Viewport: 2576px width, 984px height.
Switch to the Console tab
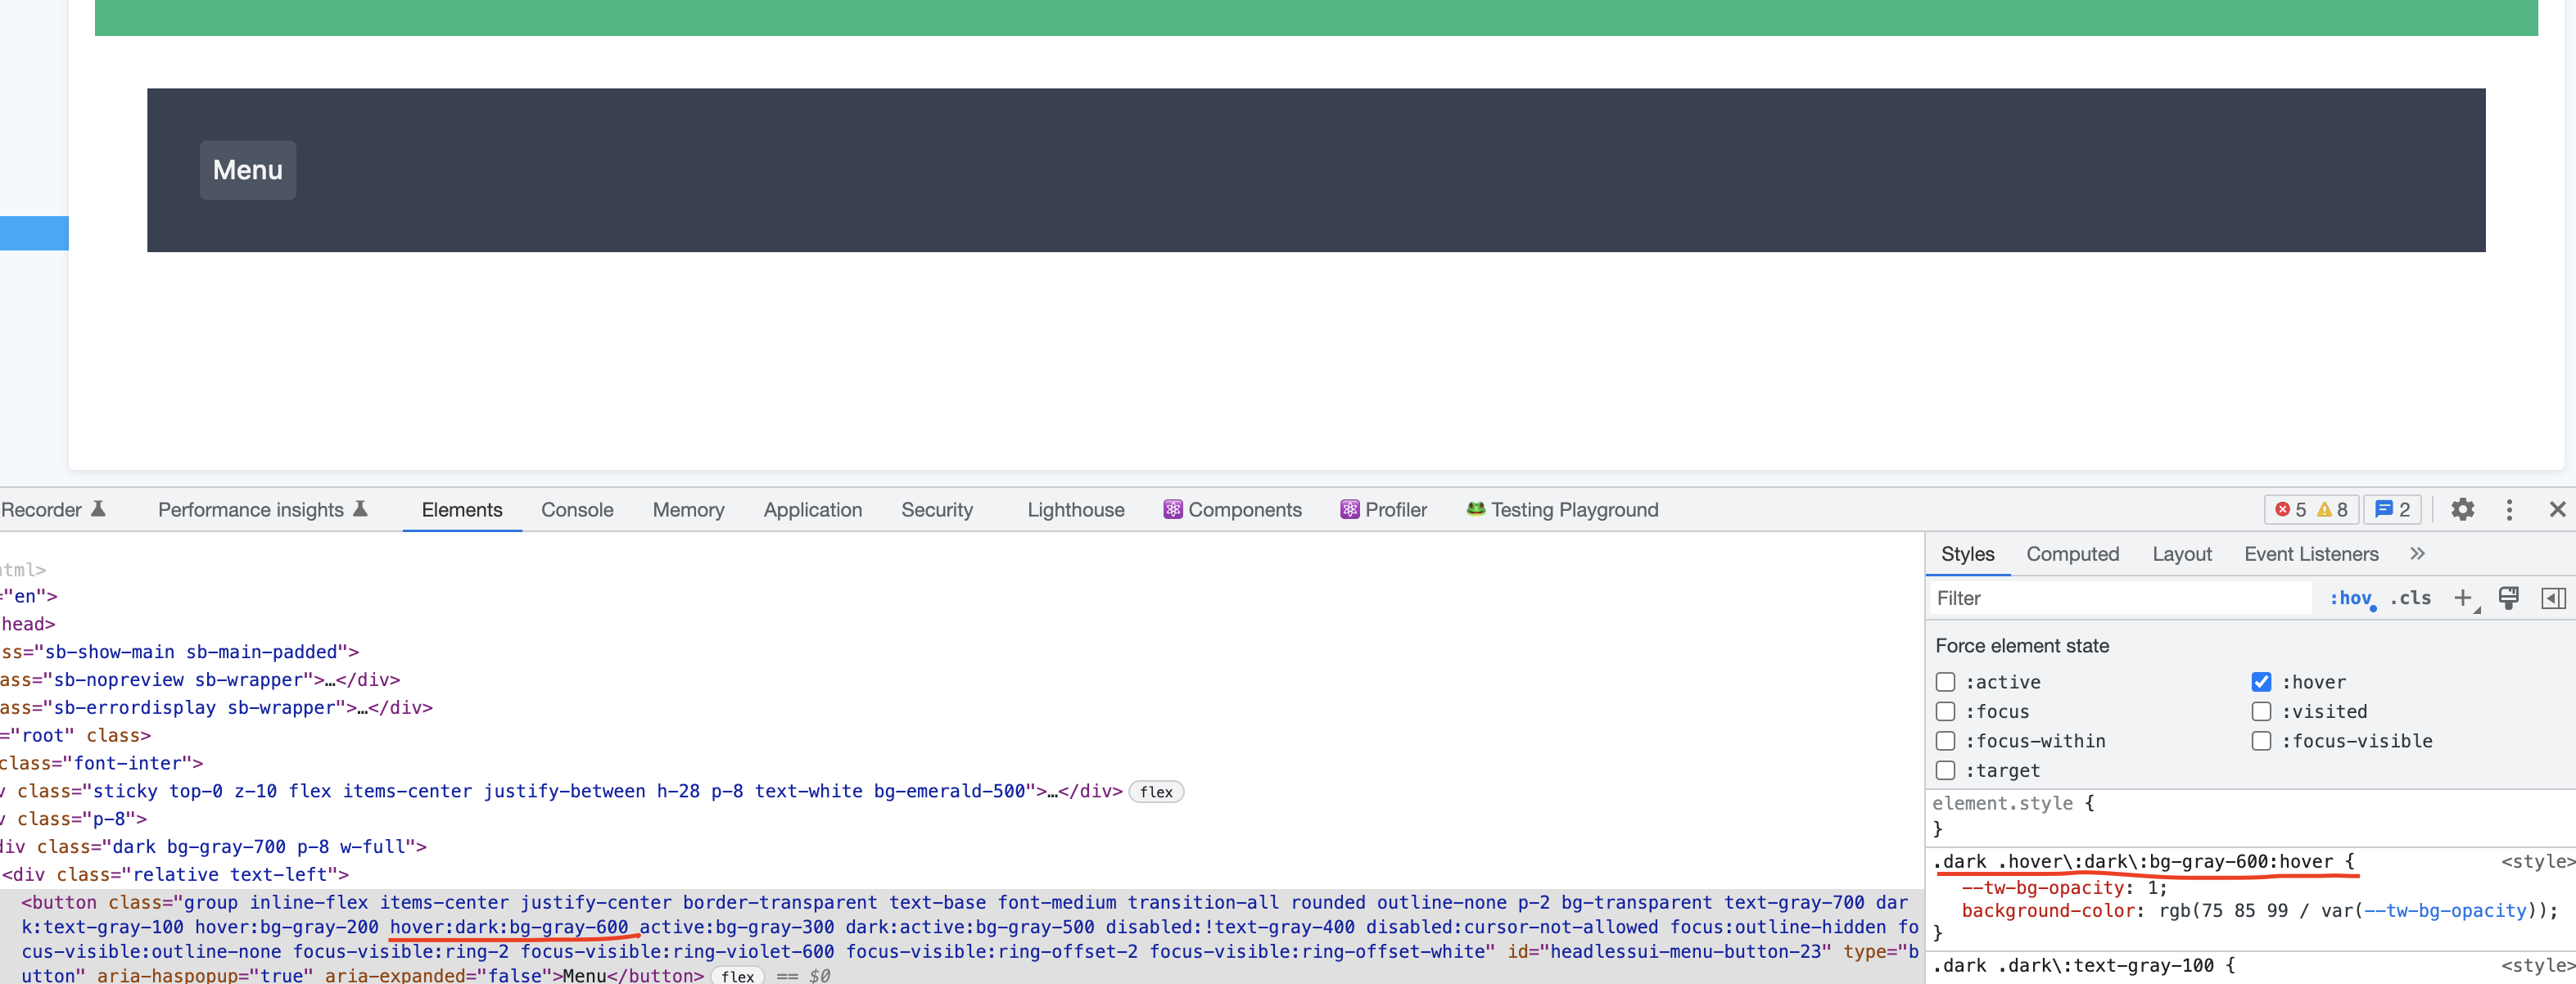[x=577, y=509]
